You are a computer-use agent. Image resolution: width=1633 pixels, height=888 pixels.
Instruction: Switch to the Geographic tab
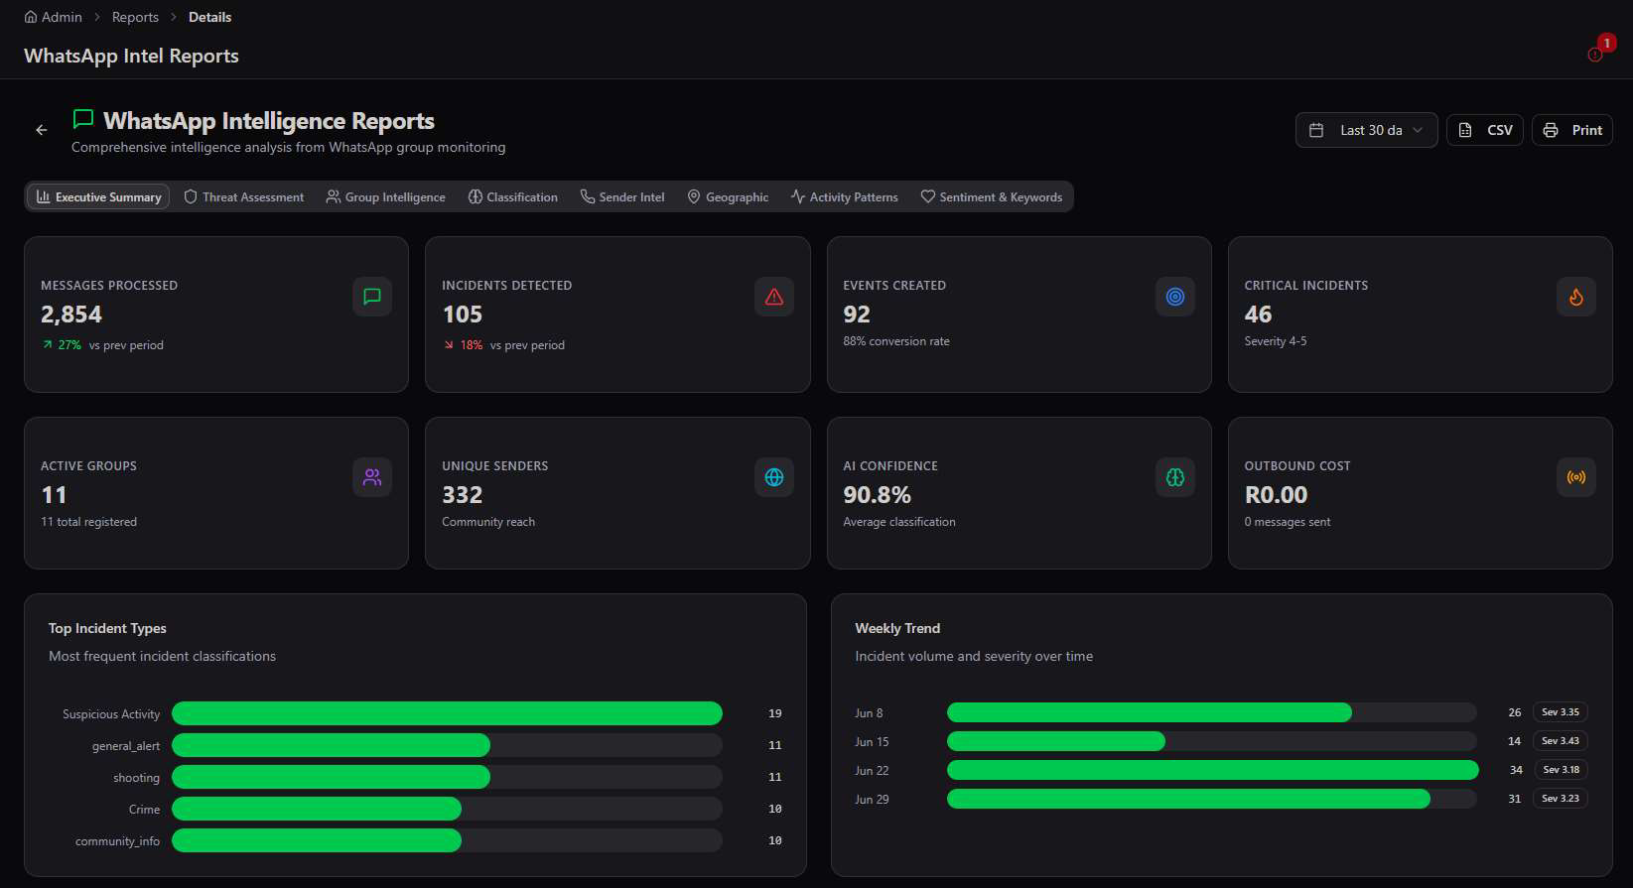[728, 196]
